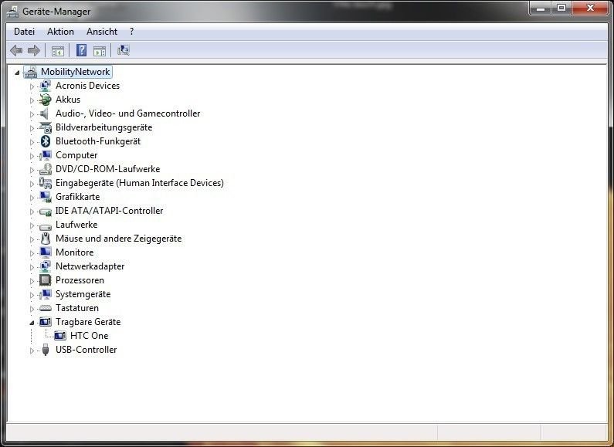
Task: Close the Geräte-Manager window
Action: pos(590,8)
